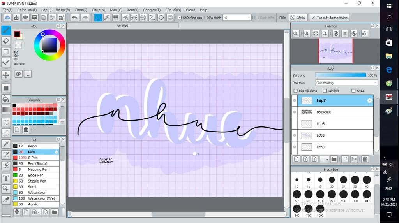Click zoom in icon in navigator
Screen dimensions: 399x223
pos(307,33)
